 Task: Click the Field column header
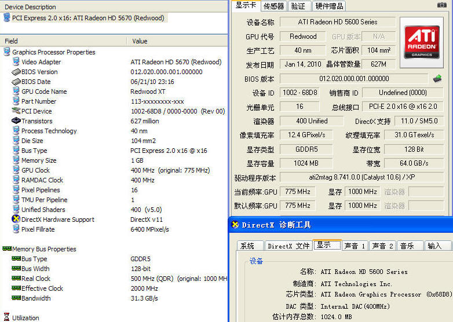pyautogui.click(x=63, y=41)
